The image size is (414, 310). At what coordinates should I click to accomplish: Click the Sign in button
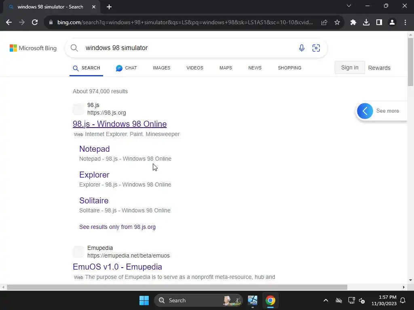point(350,67)
